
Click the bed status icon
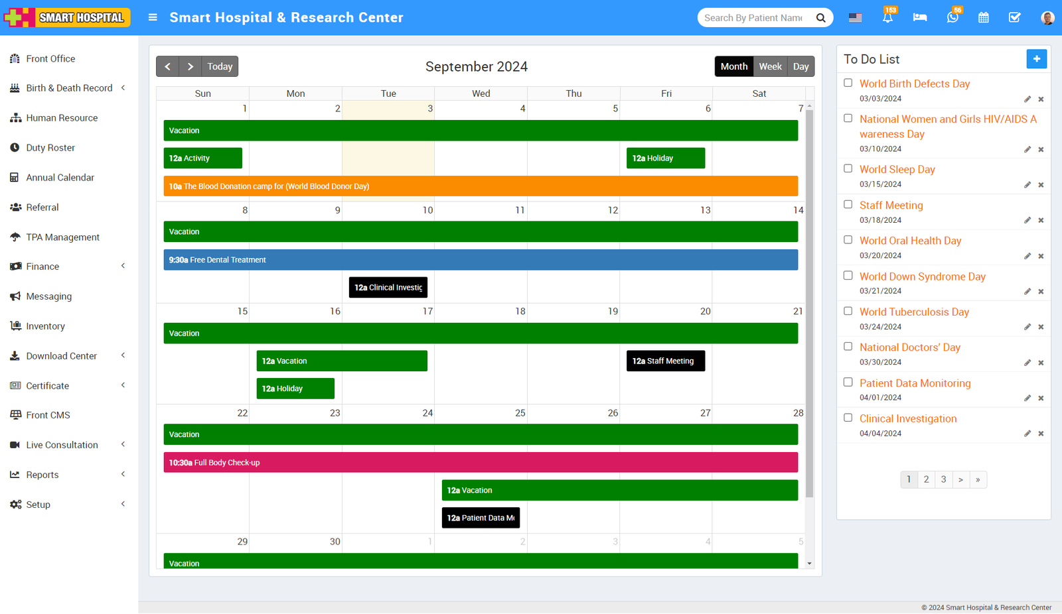[x=919, y=18]
